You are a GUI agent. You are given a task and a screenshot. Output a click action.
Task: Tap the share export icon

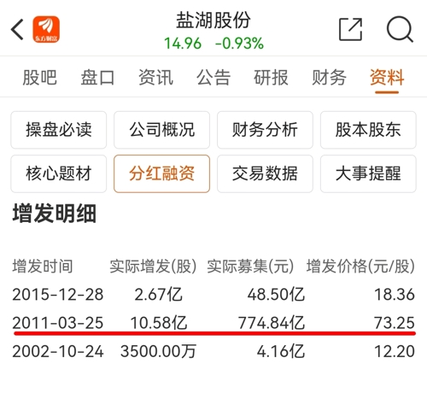click(x=351, y=29)
